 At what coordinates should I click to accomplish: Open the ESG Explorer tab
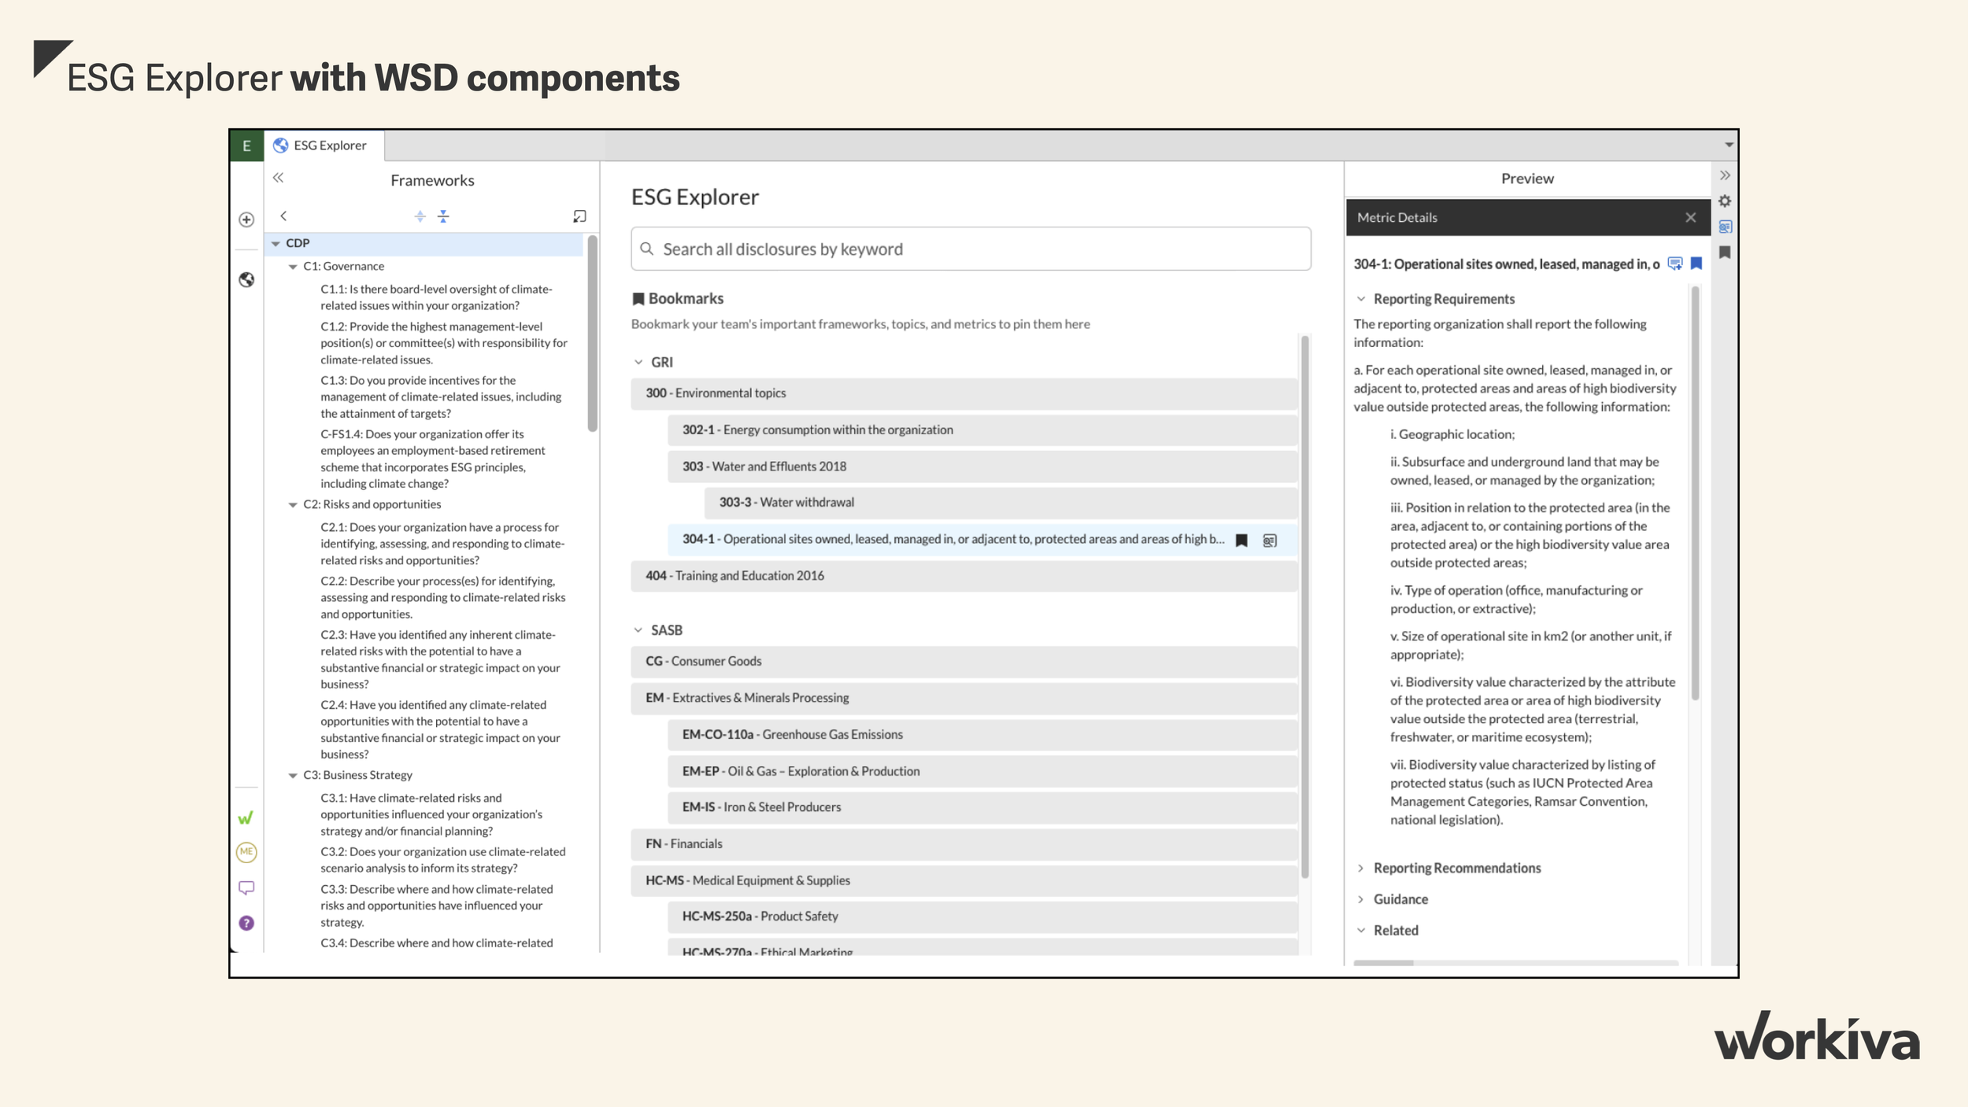coord(324,146)
